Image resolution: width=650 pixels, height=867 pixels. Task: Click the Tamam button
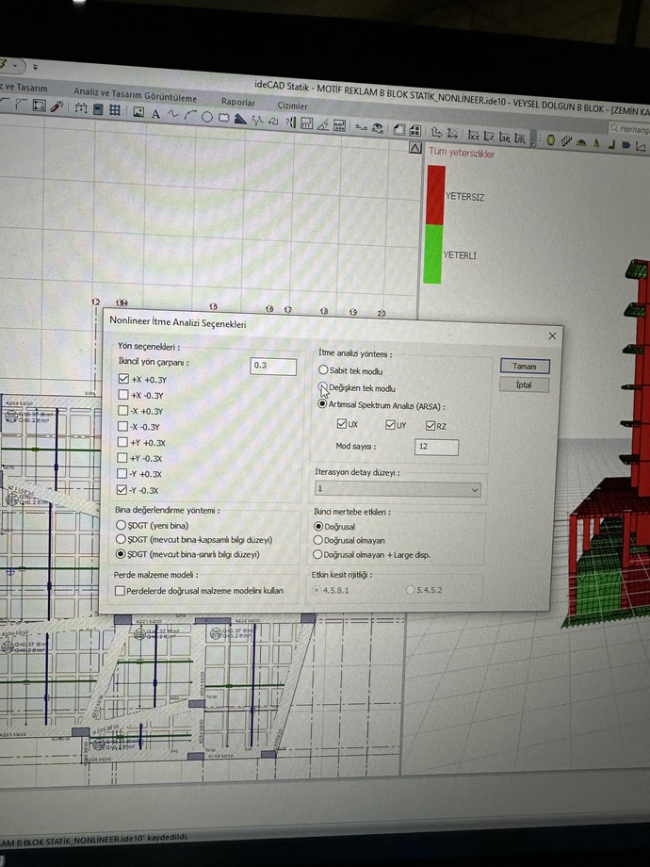[525, 366]
